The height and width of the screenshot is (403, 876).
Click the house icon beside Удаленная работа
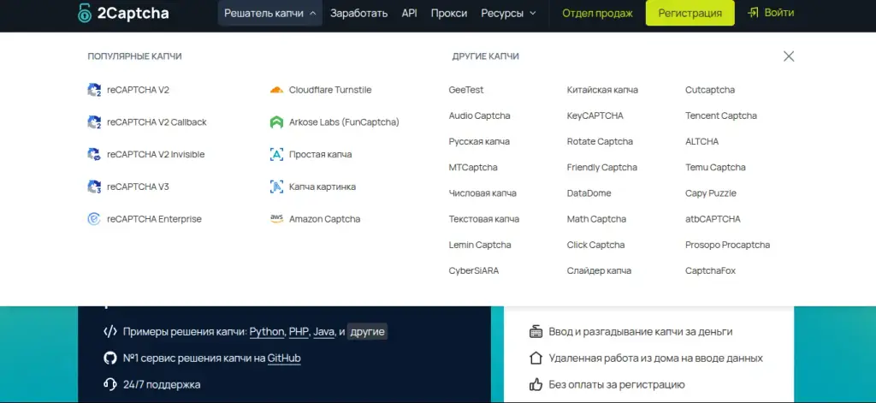pos(536,358)
